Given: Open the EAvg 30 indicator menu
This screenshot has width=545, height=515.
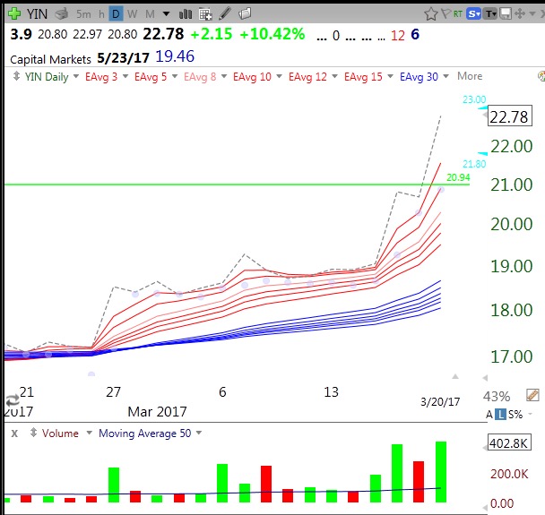Looking at the screenshot, I should (446, 76).
